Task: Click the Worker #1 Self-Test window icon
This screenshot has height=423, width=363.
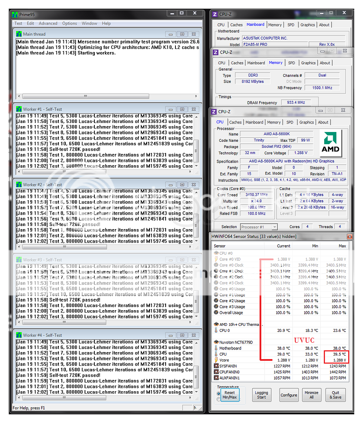Action: pyautogui.click(x=19, y=109)
